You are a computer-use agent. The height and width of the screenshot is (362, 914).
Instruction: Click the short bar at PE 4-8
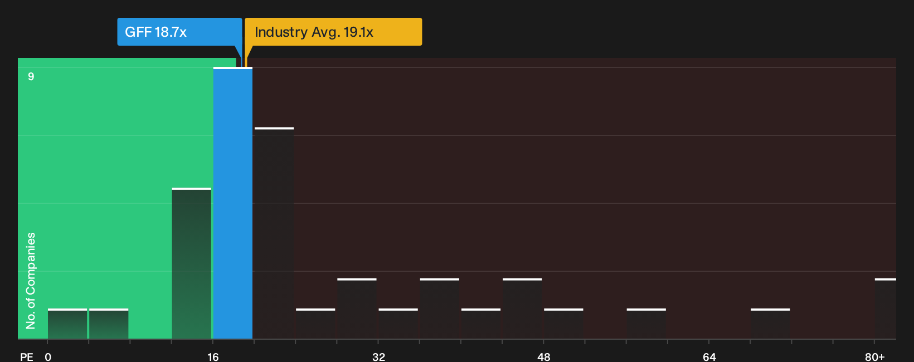tap(109, 324)
